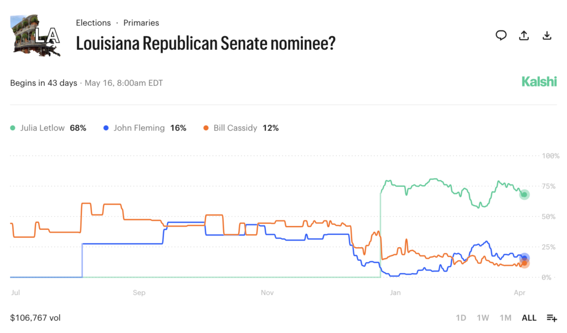Toggle the John Fleming legend series
Image resolution: width=567 pixels, height=333 pixels.
click(139, 128)
